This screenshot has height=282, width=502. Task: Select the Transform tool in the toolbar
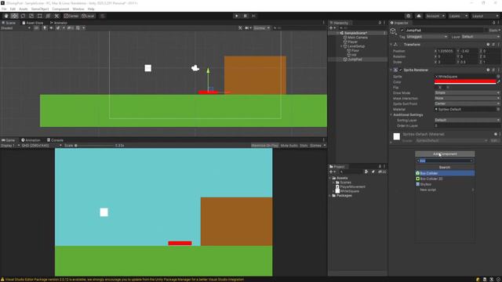[x=48, y=16]
